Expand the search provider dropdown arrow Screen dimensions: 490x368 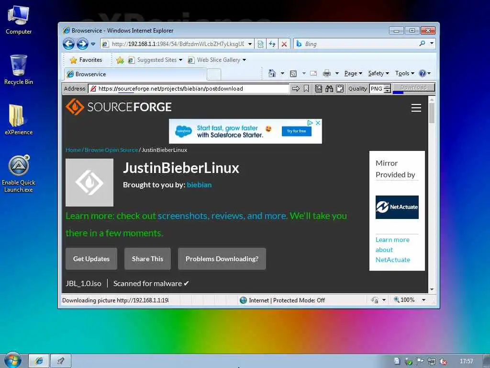(x=432, y=44)
